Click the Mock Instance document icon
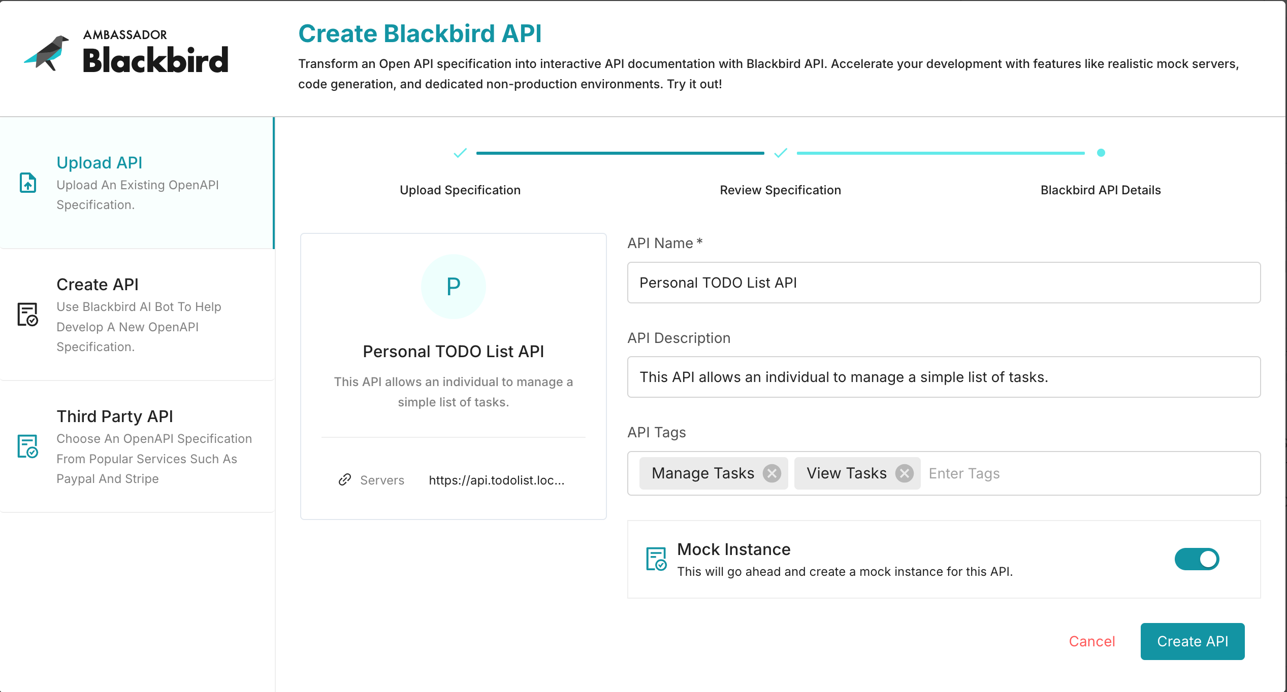1287x692 pixels. click(x=656, y=559)
